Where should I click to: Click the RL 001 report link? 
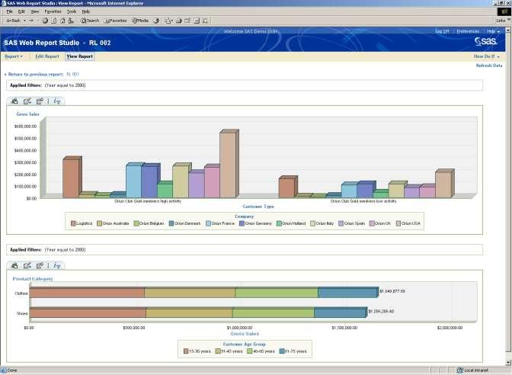click(x=72, y=75)
